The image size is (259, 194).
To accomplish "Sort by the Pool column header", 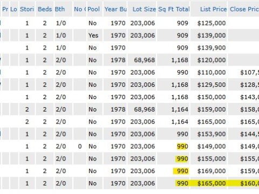I will (x=93, y=9).
